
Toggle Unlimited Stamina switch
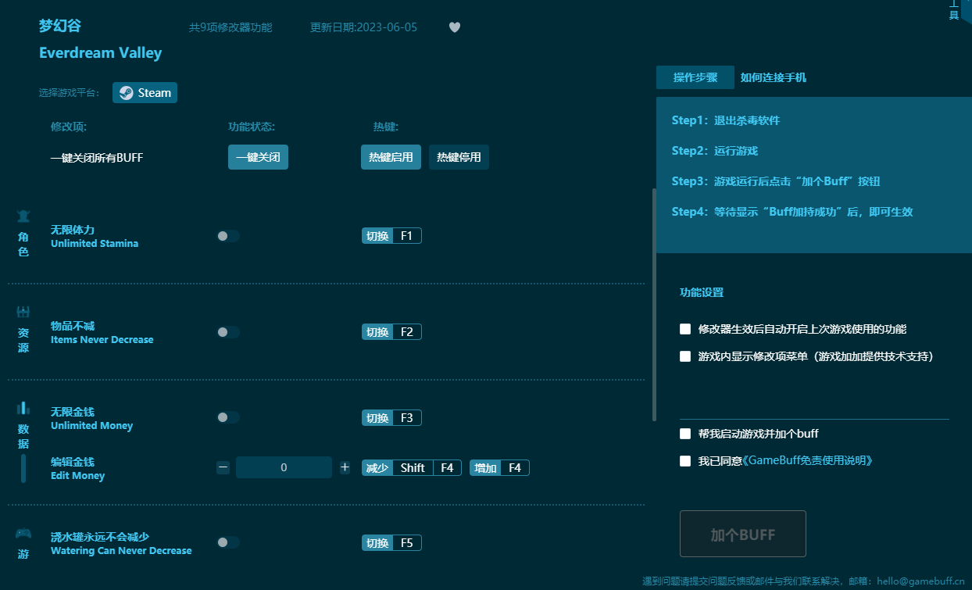[x=228, y=236]
